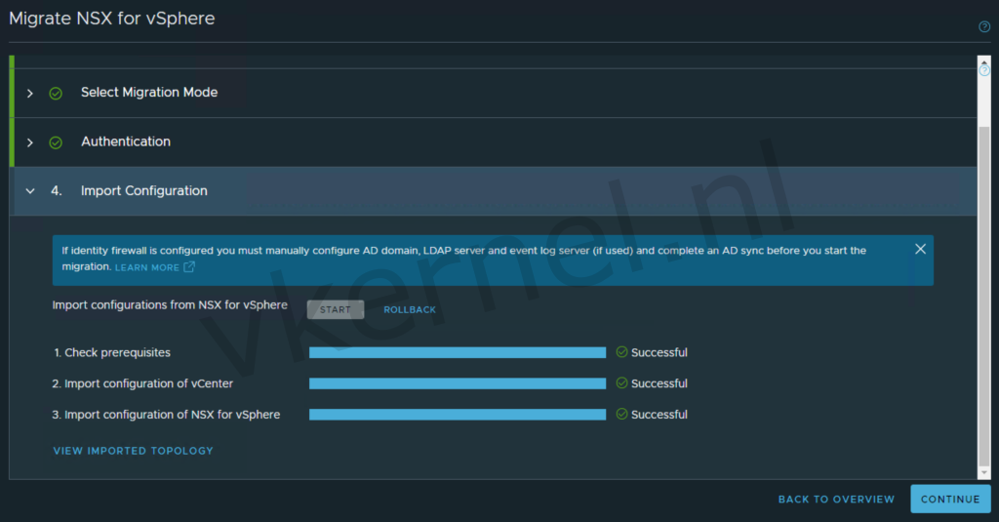Click the ROLLBACK link

[x=410, y=309]
